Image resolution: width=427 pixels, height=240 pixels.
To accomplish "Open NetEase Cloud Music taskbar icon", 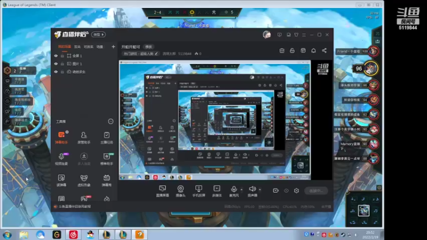I will (73, 235).
